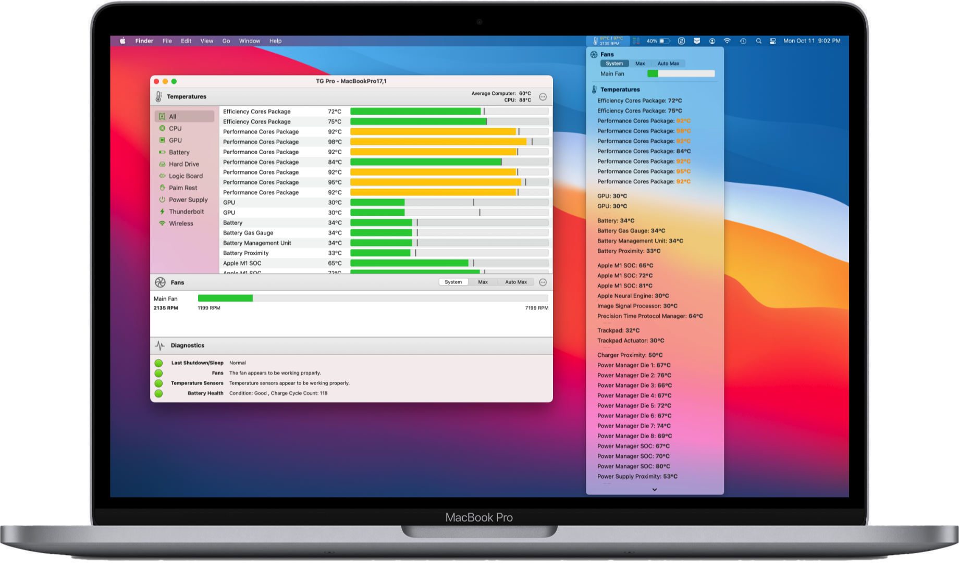
Task: Select the System fan mode button
Action: (x=453, y=282)
